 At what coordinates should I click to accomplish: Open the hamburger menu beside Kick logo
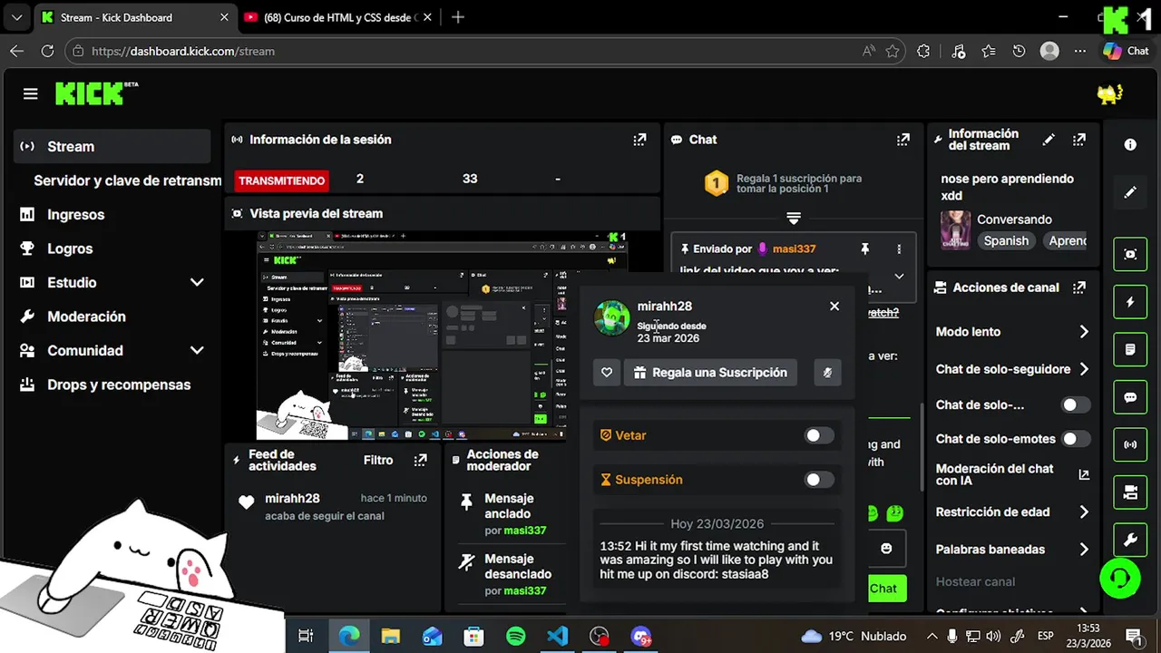[x=31, y=94]
